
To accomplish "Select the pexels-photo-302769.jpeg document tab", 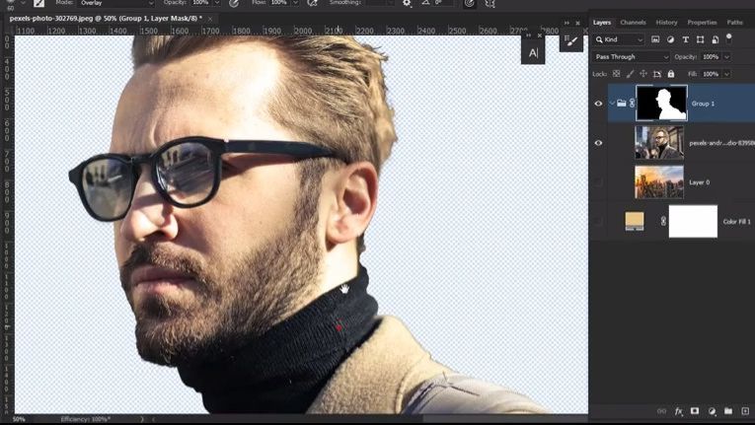I will pos(105,19).
